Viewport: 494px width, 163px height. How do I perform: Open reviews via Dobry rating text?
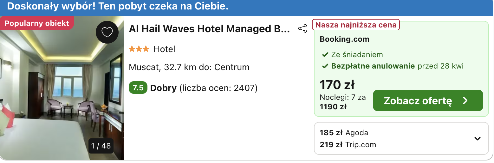[163, 88]
